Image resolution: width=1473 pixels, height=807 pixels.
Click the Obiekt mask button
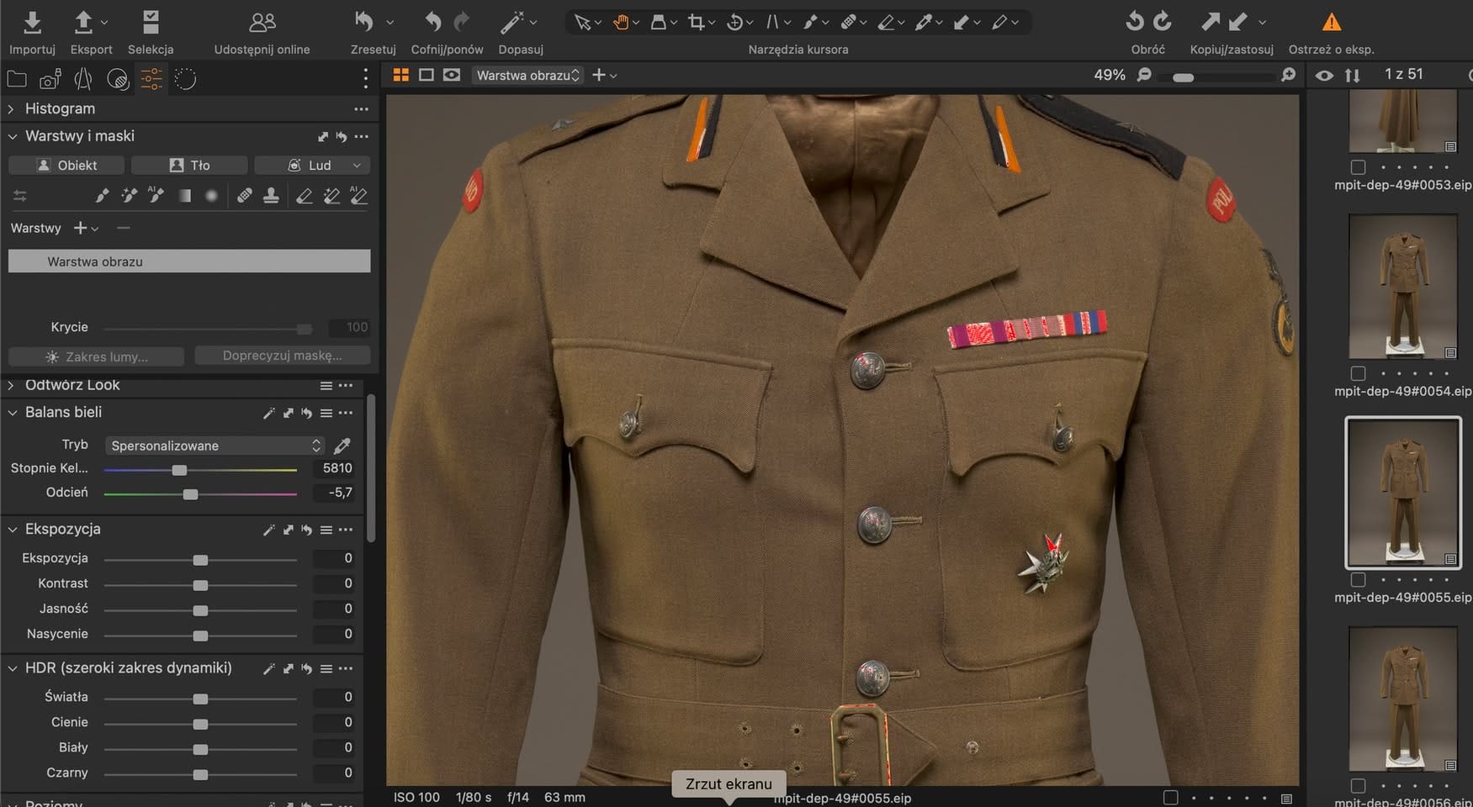[x=66, y=166]
